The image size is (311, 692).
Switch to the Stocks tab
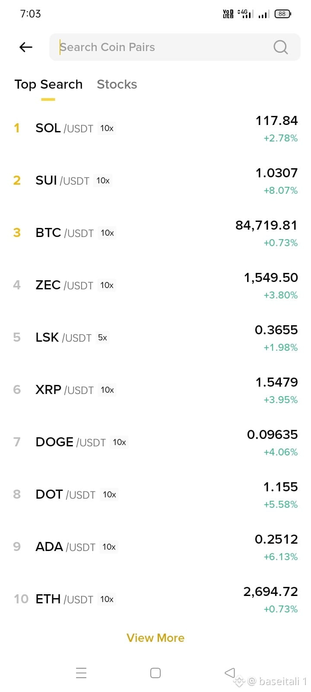click(117, 84)
